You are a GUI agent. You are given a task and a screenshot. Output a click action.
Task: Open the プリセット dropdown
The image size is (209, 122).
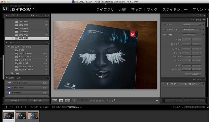(x=191, y=24)
